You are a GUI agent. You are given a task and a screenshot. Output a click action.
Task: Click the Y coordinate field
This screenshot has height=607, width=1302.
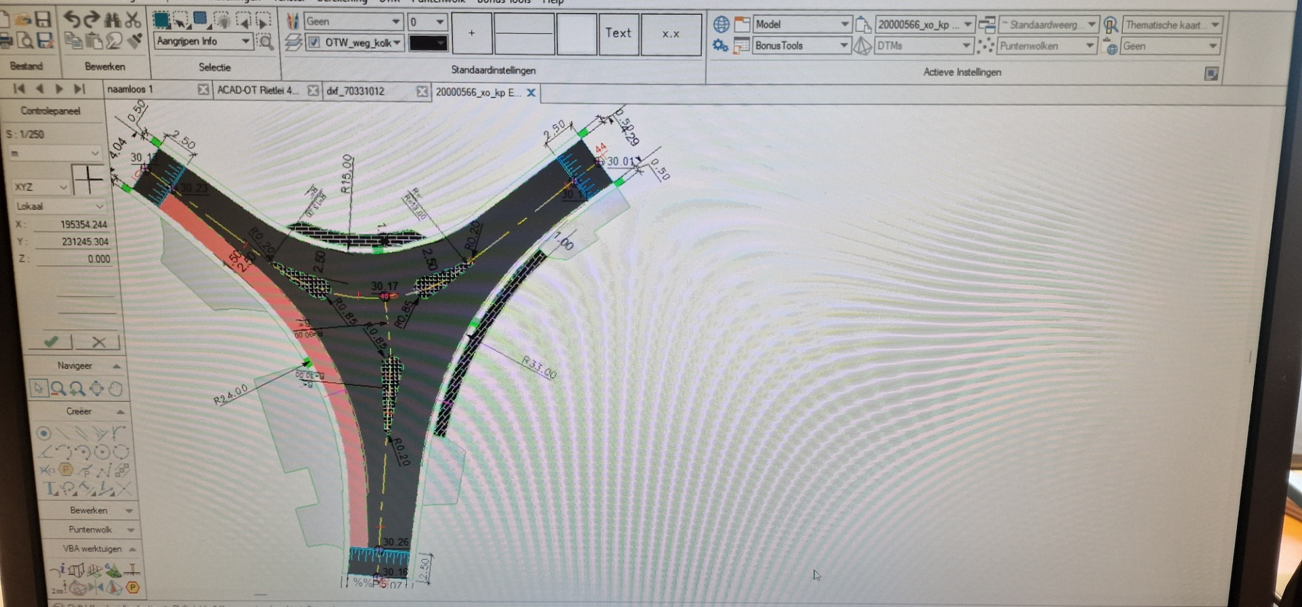tap(73, 242)
